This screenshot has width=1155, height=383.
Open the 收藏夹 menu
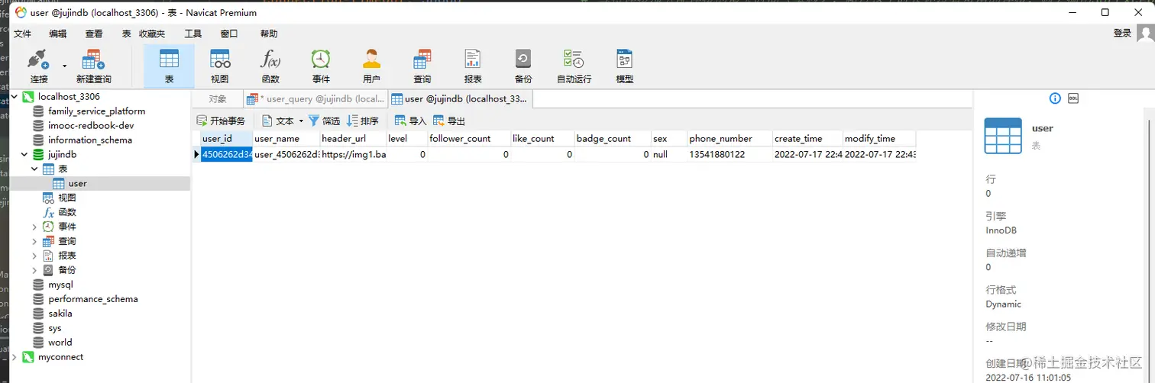[x=151, y=34]
